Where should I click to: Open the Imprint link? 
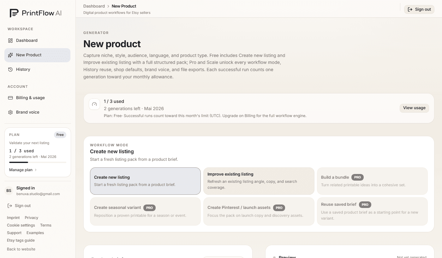click(13, 218)
